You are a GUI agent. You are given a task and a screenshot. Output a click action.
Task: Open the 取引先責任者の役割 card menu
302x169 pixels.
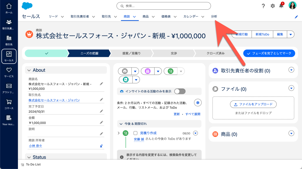click(291, 70)
